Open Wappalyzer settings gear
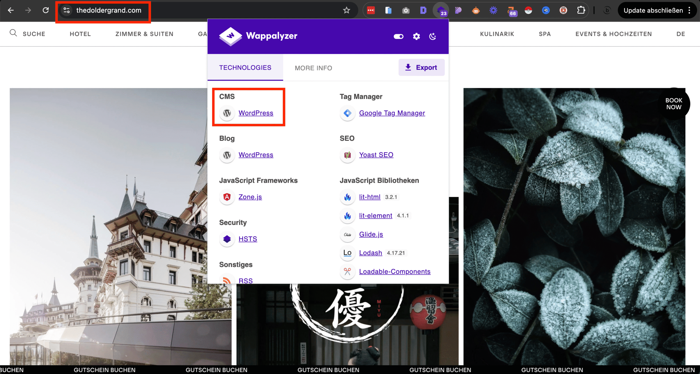 click(416, 36)
